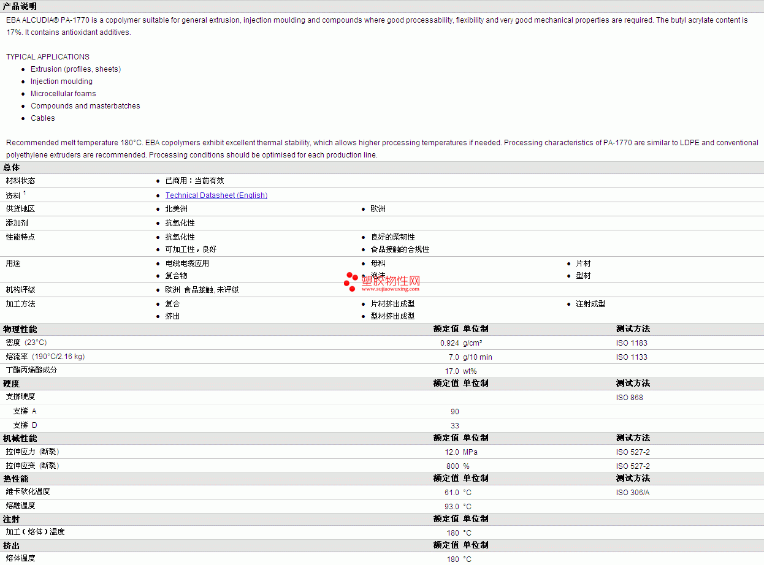
Task: Click the 丁酯丙烯酸成分 property row
Action: (x=382, y=371)
